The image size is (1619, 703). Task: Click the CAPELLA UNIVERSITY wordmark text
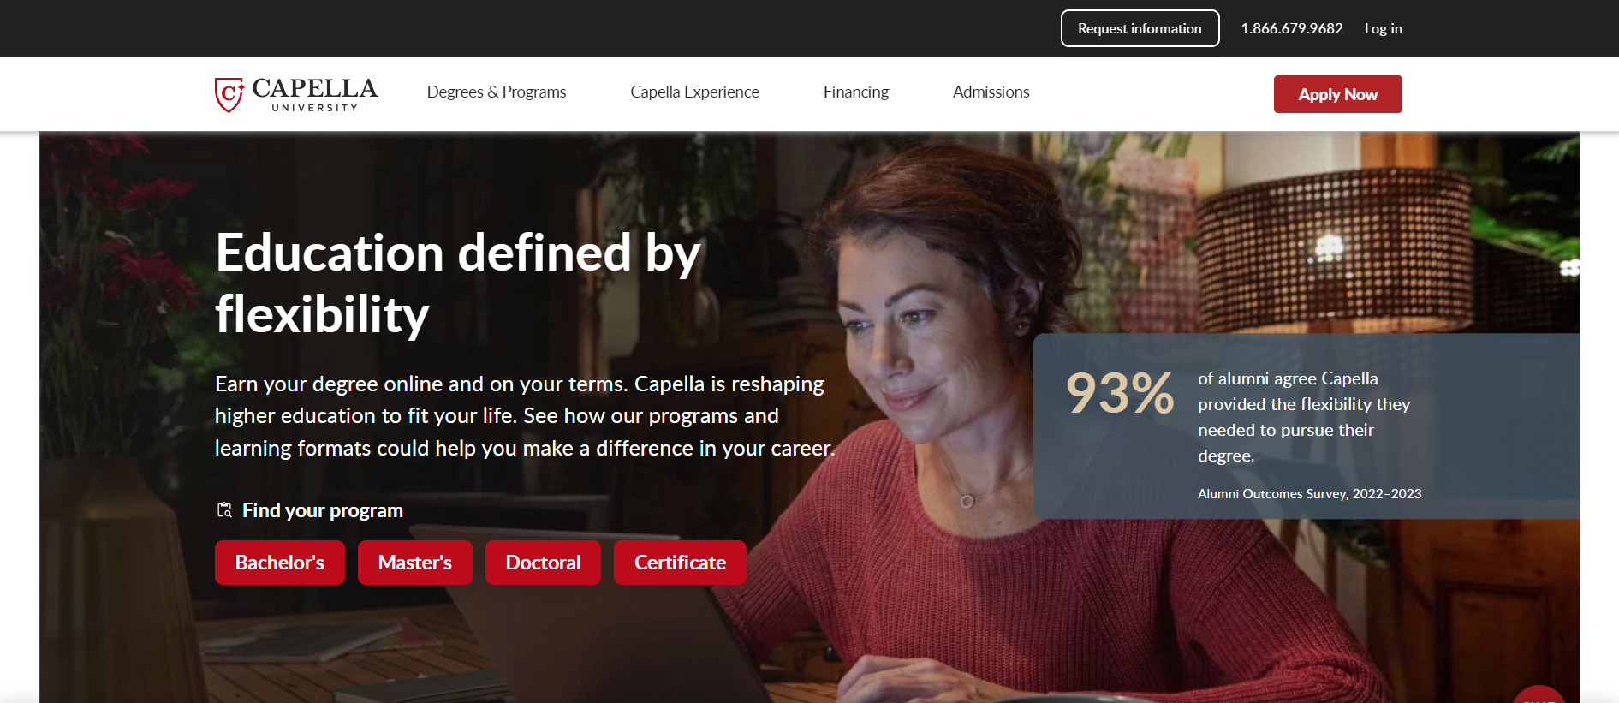(314, 94)
